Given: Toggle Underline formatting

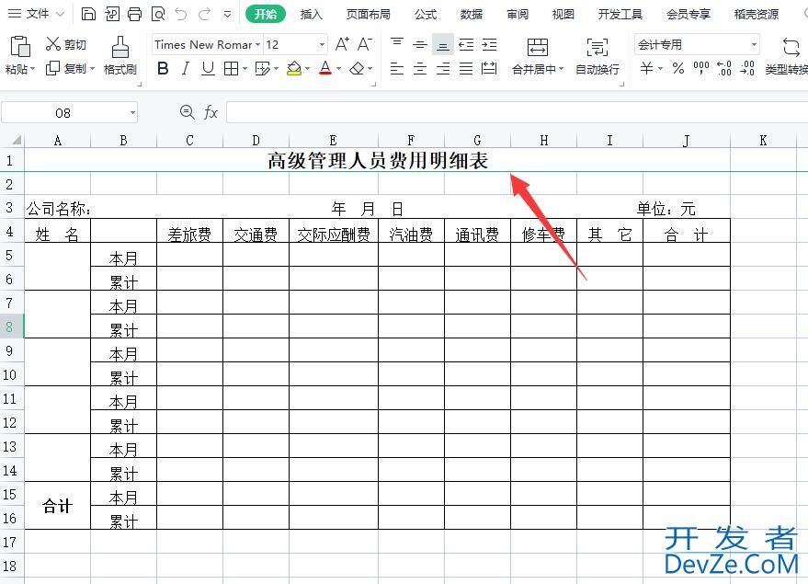Looking at the screenshot, I should click(x=208, y=68).
